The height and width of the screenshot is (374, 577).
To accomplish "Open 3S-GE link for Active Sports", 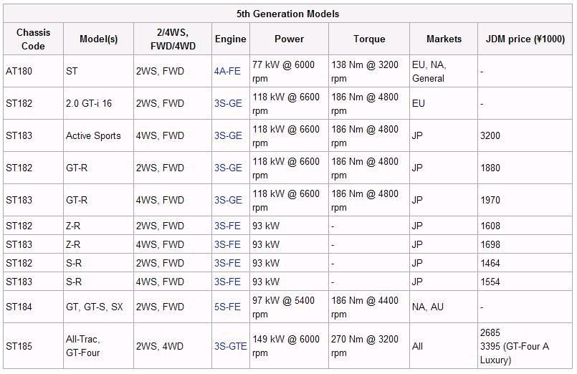I will pos(228,135).
